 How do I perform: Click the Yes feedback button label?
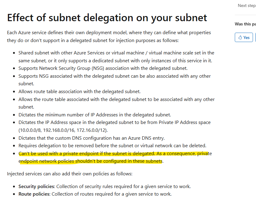[x=246, y=37]
